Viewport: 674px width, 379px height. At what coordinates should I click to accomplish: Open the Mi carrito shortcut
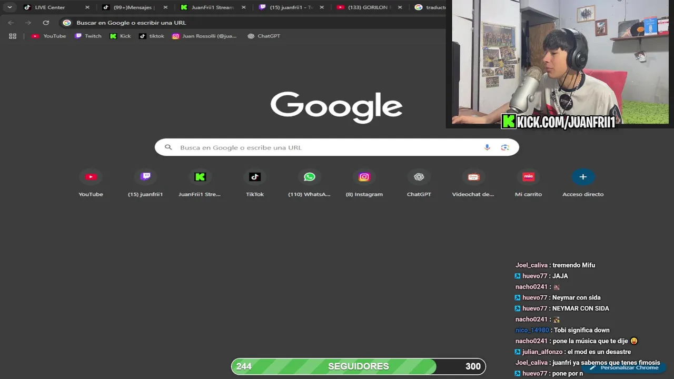(528, 183)
